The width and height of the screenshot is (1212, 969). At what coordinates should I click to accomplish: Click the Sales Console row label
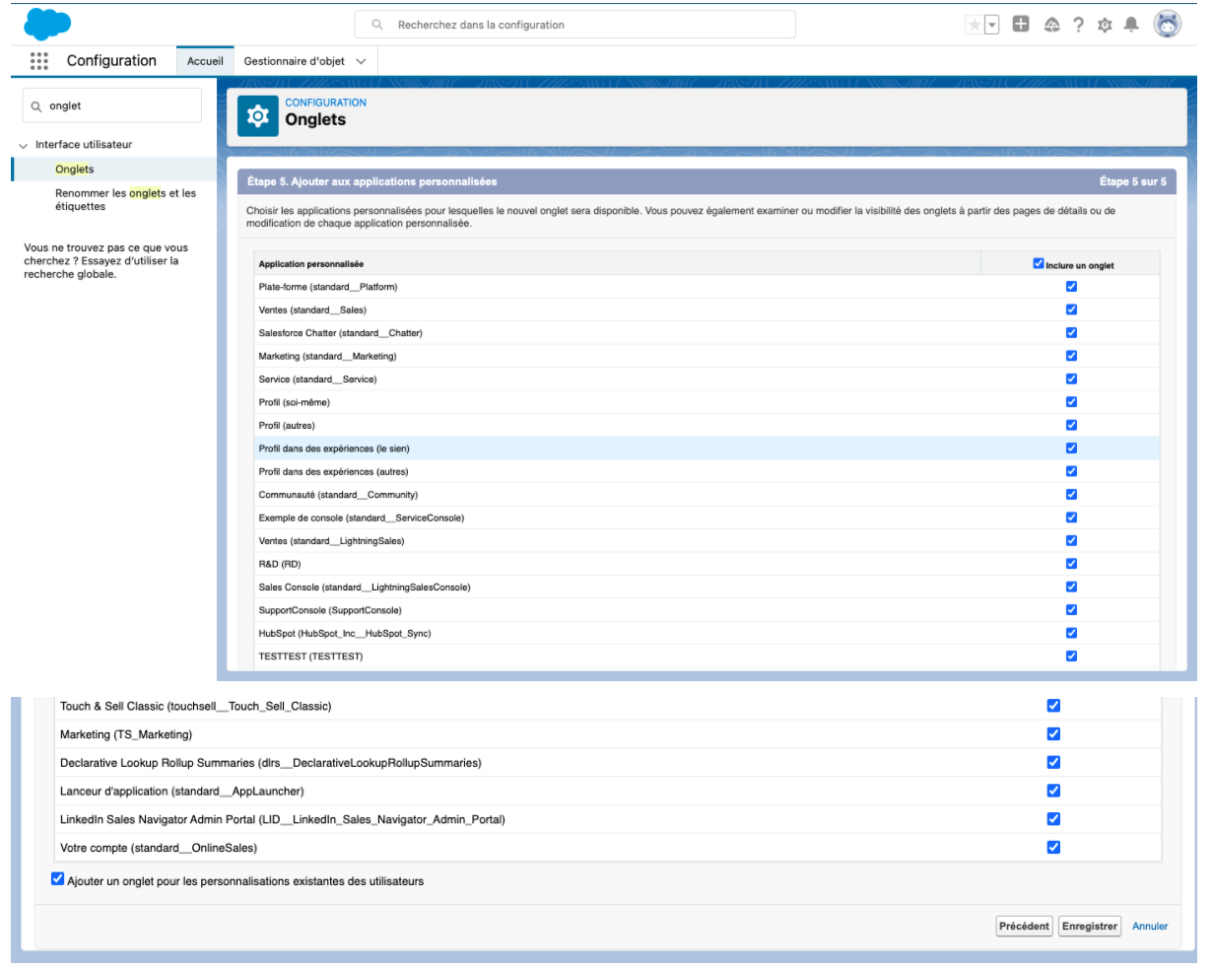tap(365, 588)
